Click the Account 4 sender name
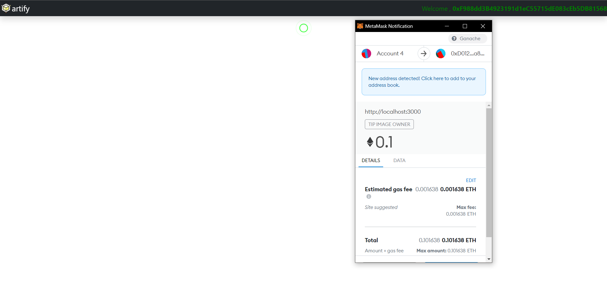This screenshot has width=607, height=284. (x=390, y=54)
